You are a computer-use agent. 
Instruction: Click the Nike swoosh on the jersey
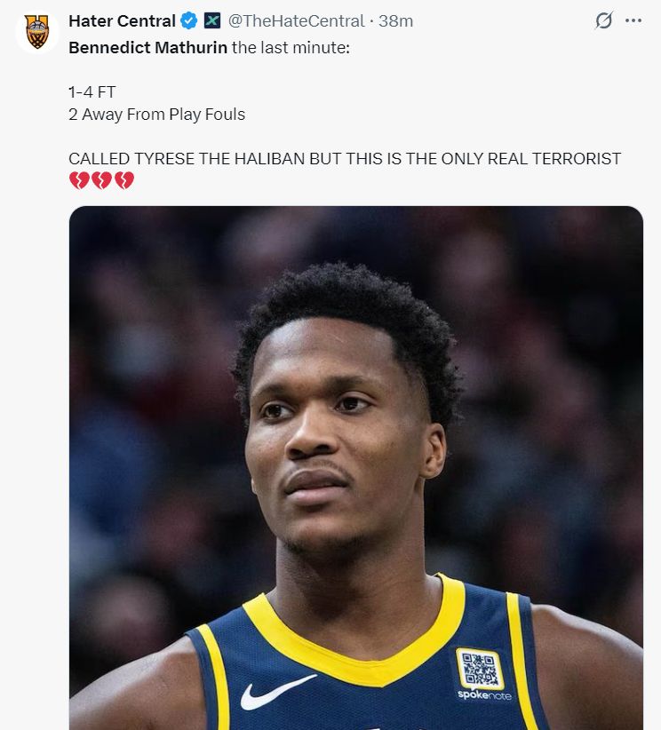[x=275, y=692]
